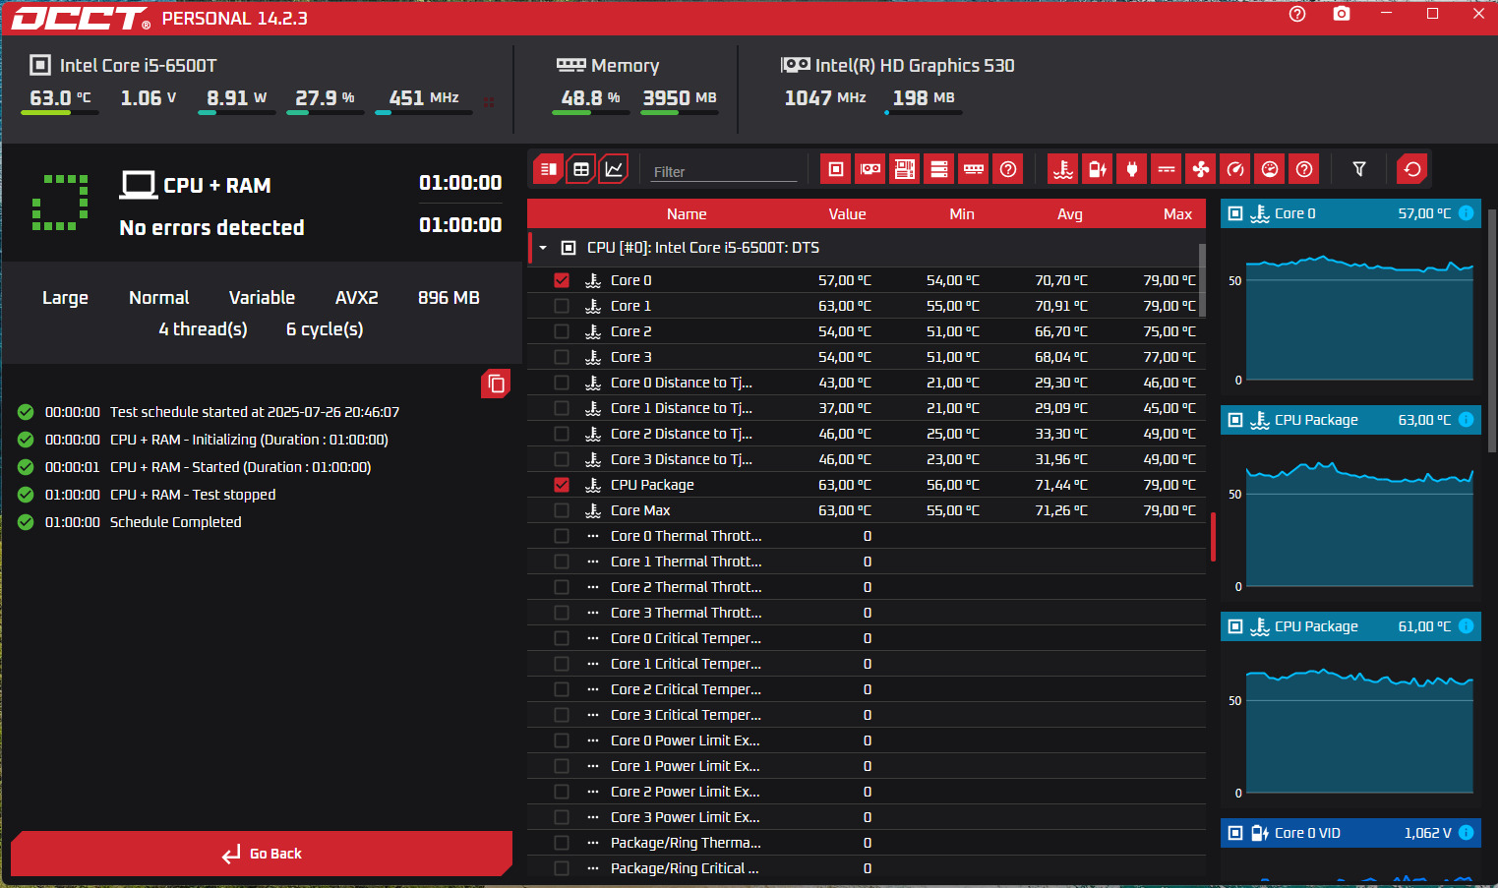Open the help icon in title bar
This screenshot has height=888, width=1498.
[1297, 14]
